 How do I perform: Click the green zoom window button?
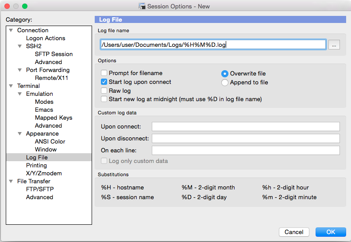[x=25, y=6]
